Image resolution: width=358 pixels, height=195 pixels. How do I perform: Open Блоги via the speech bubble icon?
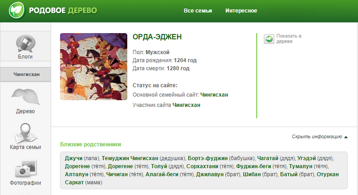point(25,44)
